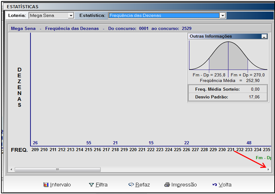Screen dimensions: 275x194
Task: Click the green Fm - Dp marker label
Action: click(x=263, y=158)
